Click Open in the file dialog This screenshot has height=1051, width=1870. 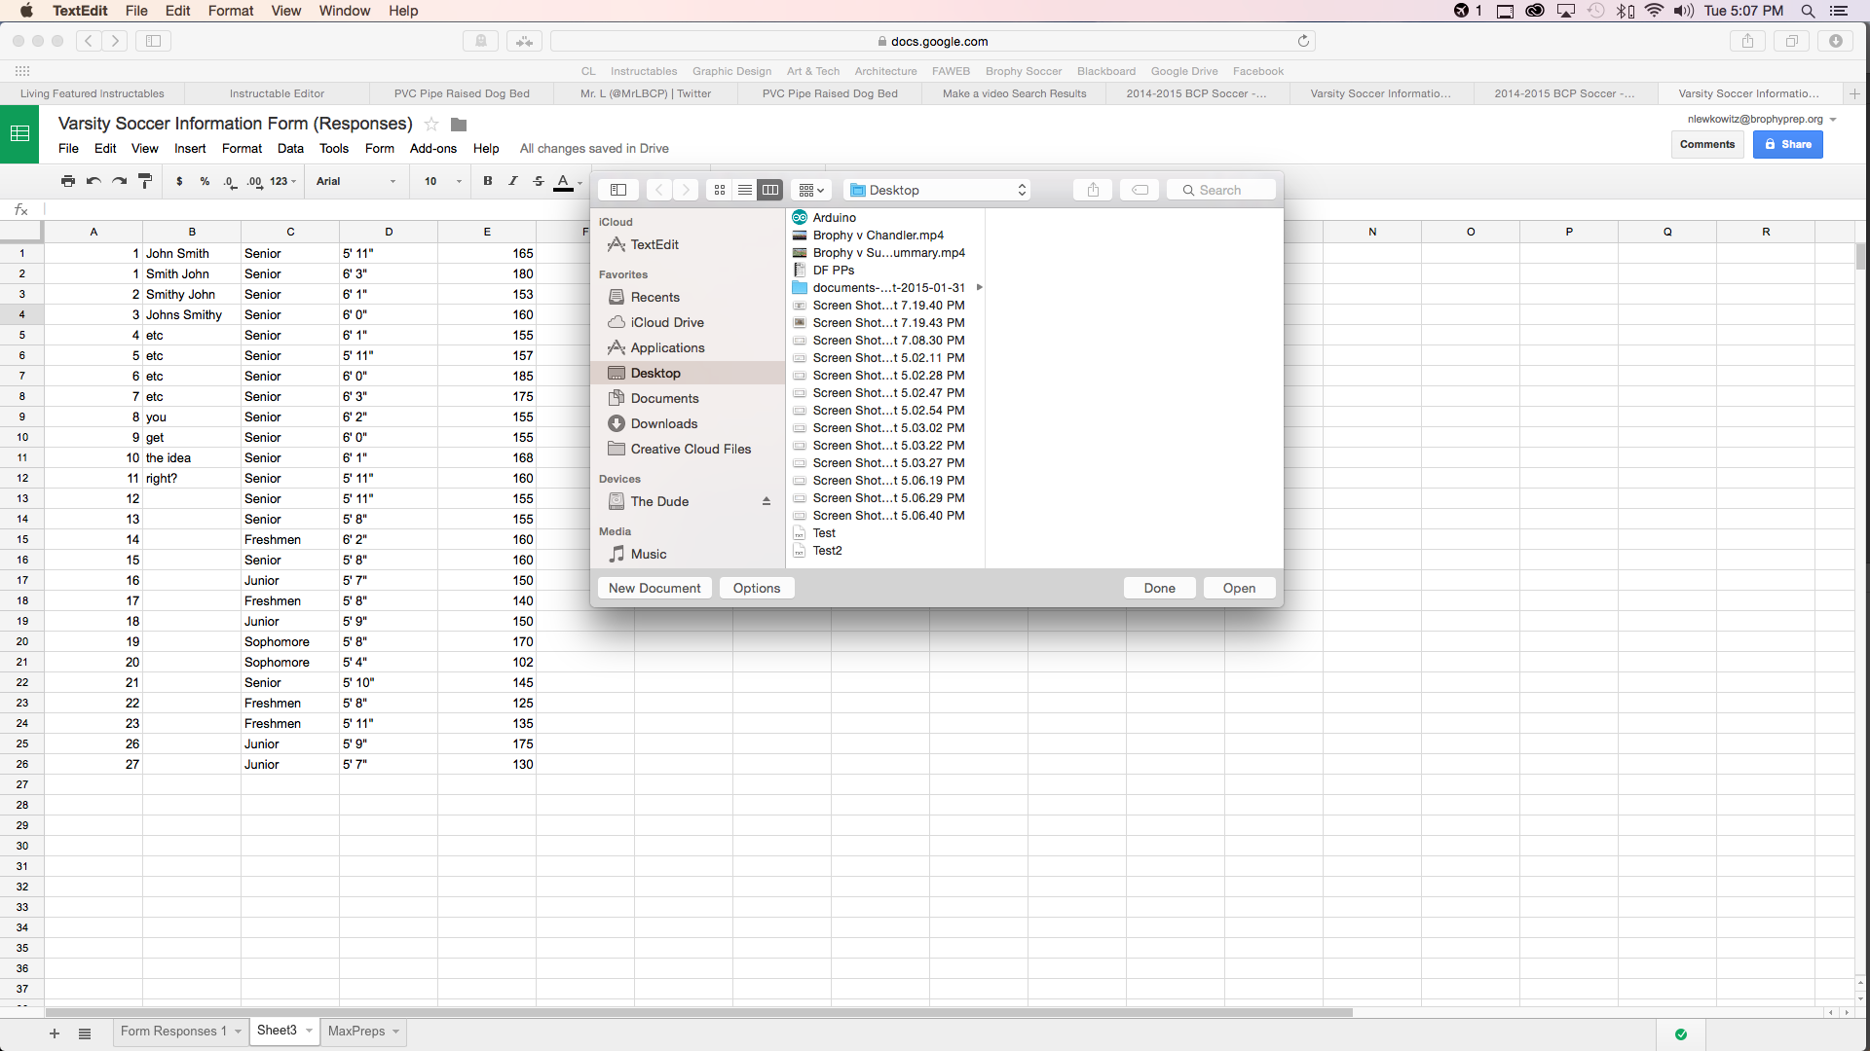point(1240,588)
